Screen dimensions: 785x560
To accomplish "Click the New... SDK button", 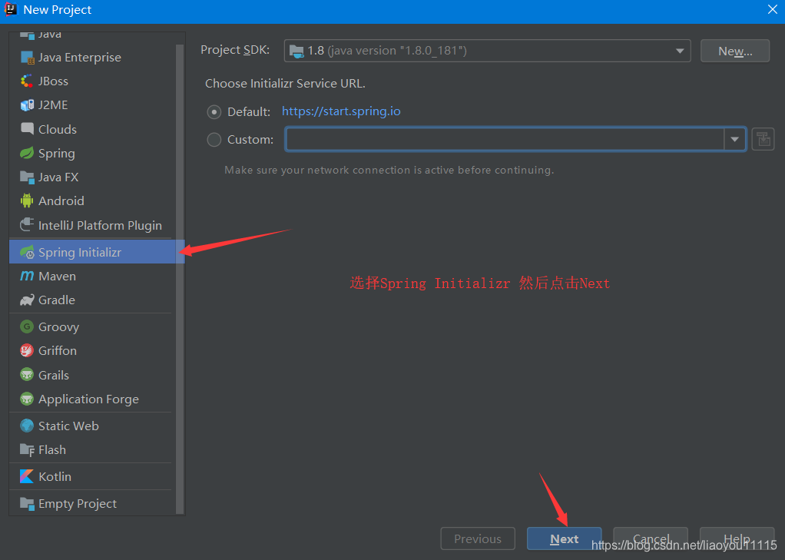I will 735,51.
